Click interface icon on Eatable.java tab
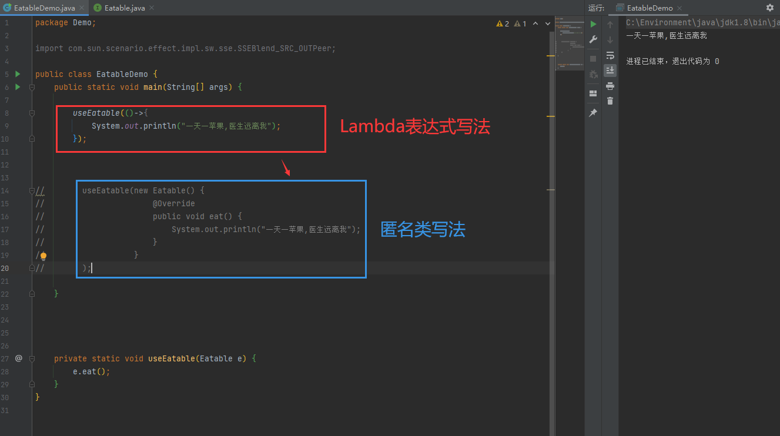Viewport: 780px width, 436px height. [98, 8]
